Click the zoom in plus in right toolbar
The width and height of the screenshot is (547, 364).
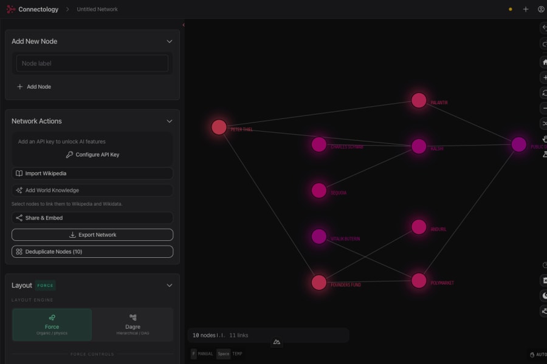pyautogui.click(x=544, y=78)
